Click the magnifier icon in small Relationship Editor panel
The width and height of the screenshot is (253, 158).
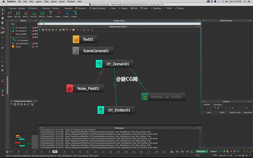tap(32, 104)
